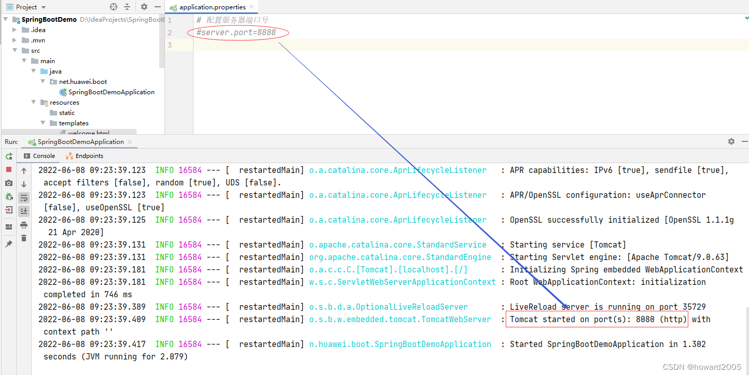Click o.s.b.d.a.OptionalLiveReloadServer logger name

[x=389, y=307]
